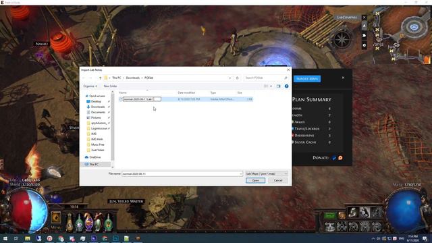432x243 pixels.
Task: Sort files by the Type column header
Action: click(213, 92)
